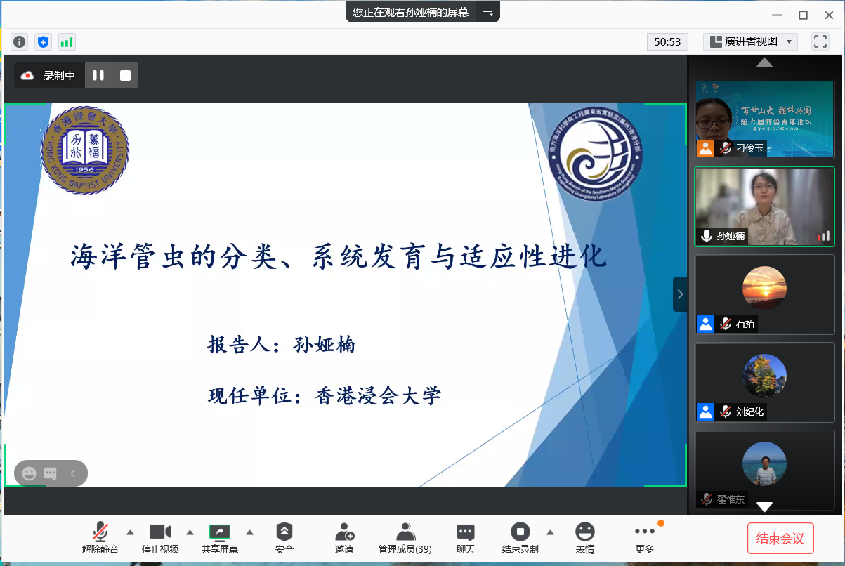Open the 邀请 invite panel
Viewport: 845px width, 566px height.
pyautogui.click(x=344, y=538)
